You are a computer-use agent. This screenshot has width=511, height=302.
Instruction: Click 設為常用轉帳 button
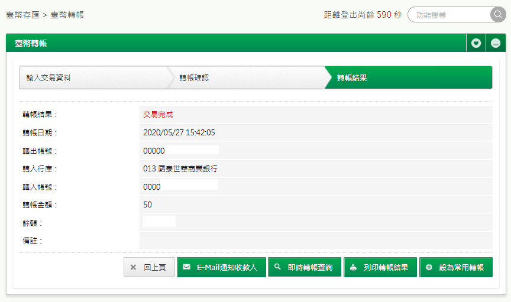455,267
